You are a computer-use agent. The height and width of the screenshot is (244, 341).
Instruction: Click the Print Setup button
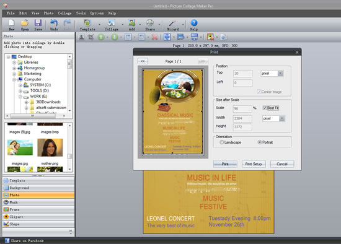click(254, 164)
